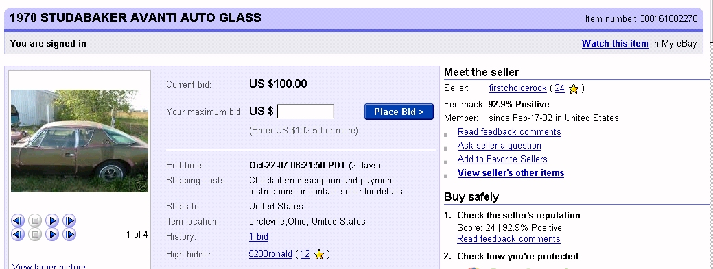The width and height of the screenshot is (713, 269).
Task: Click the yellow star beside seller firstchoicerock
Action: click(574, 89)
